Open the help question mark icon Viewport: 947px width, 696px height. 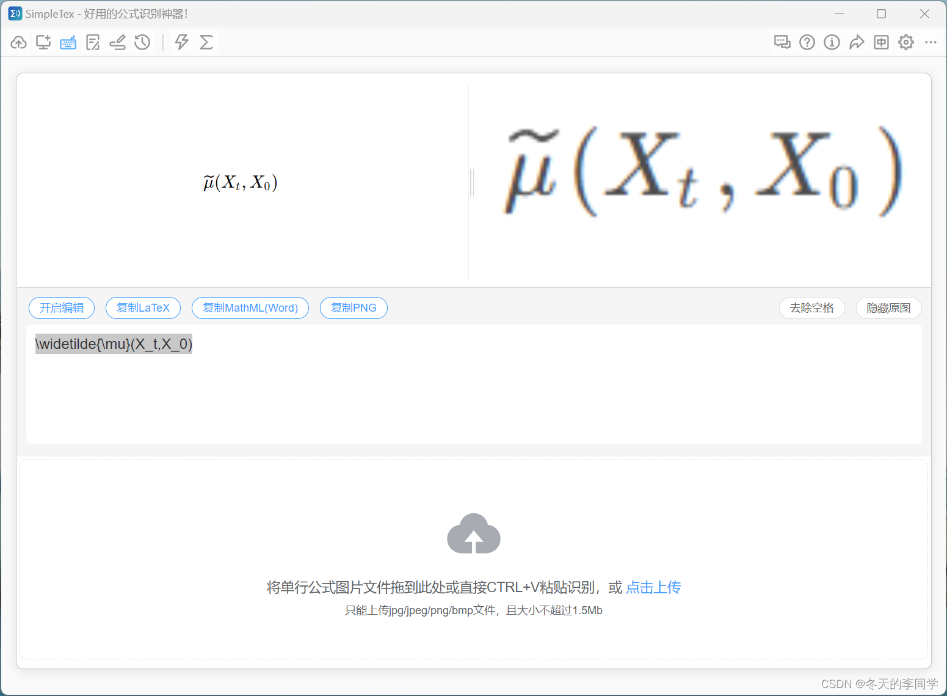(807, 42)
